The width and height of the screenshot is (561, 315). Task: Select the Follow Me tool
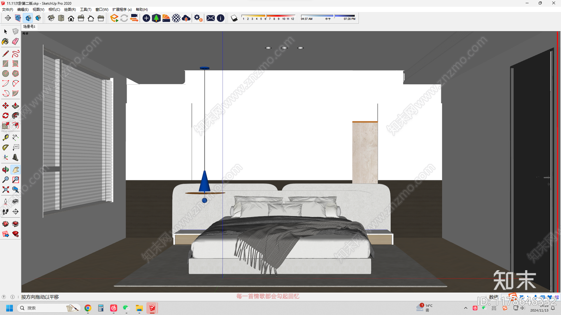pos(15,115)
